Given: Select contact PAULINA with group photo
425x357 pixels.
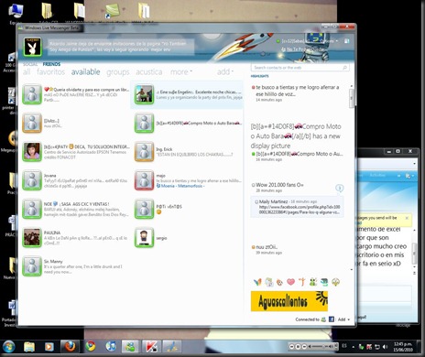Looking at the screenshot, I should (x=76, y=238).
